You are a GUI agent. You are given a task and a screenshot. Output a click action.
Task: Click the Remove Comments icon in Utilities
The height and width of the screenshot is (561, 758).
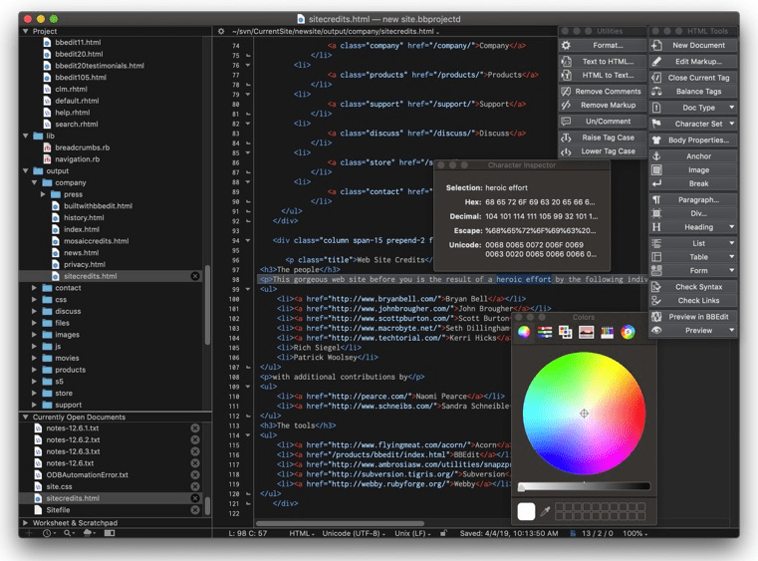click(566, 91)
